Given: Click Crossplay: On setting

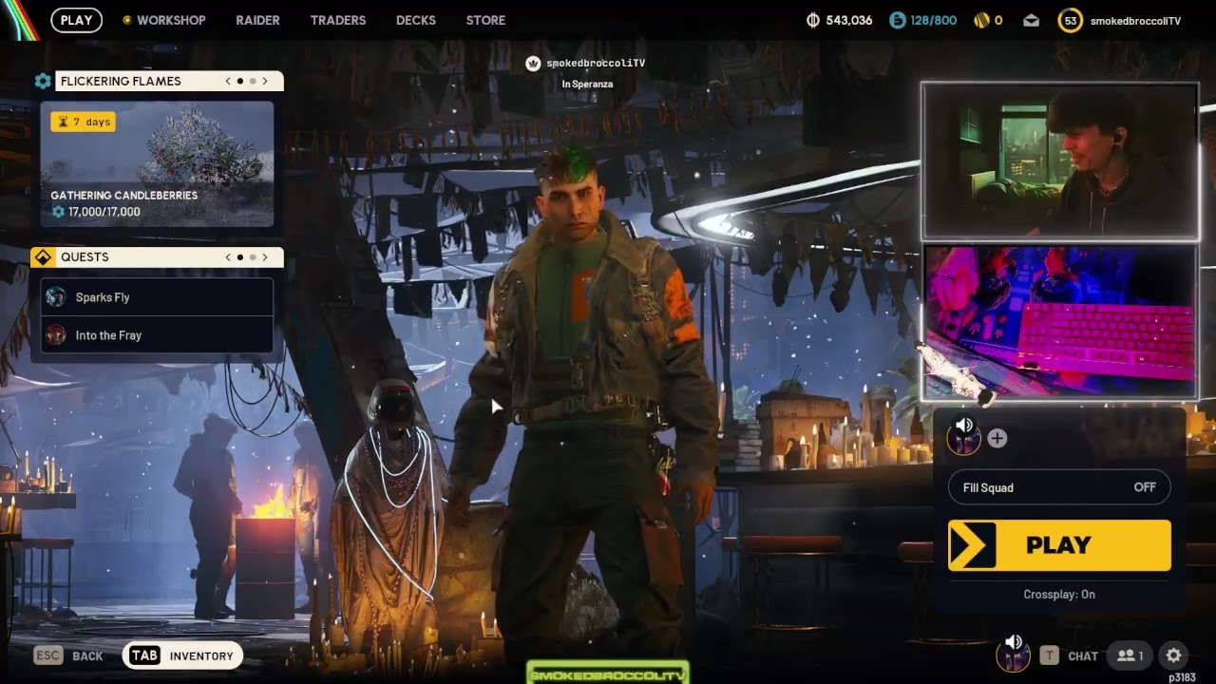Looking at the screenshot, I should pos(1059,595).
